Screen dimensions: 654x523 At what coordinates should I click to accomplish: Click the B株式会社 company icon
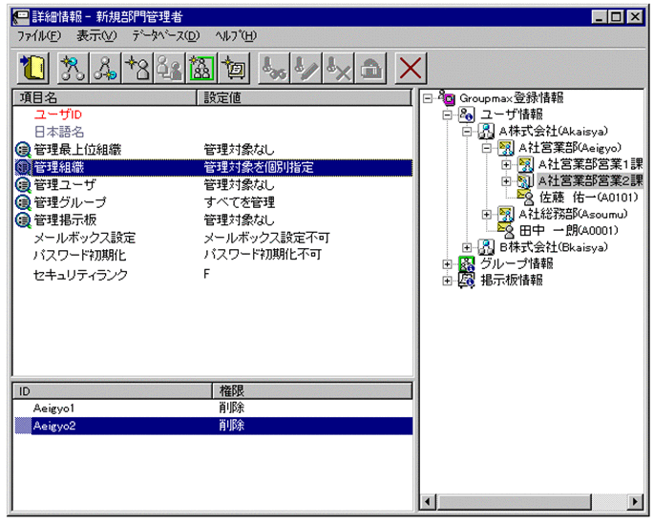tap(486, 247)
